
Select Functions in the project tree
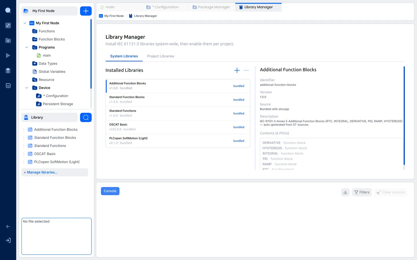tap(47, 31)
